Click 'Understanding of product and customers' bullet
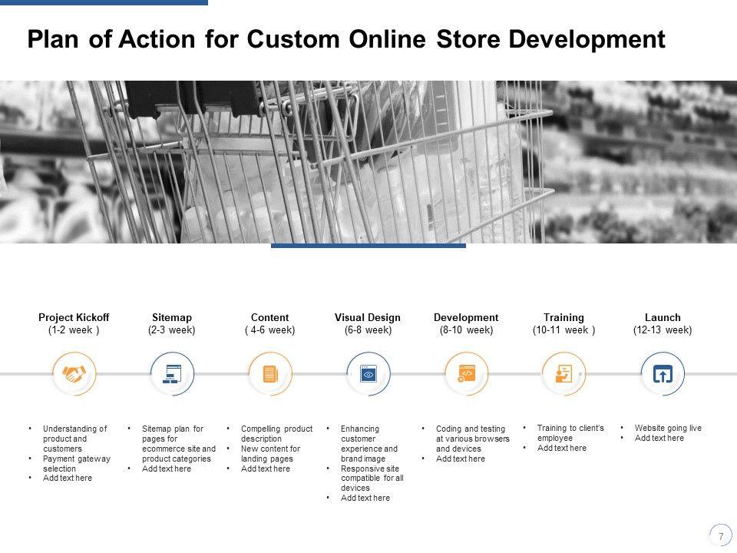 (x=74, y=439)
